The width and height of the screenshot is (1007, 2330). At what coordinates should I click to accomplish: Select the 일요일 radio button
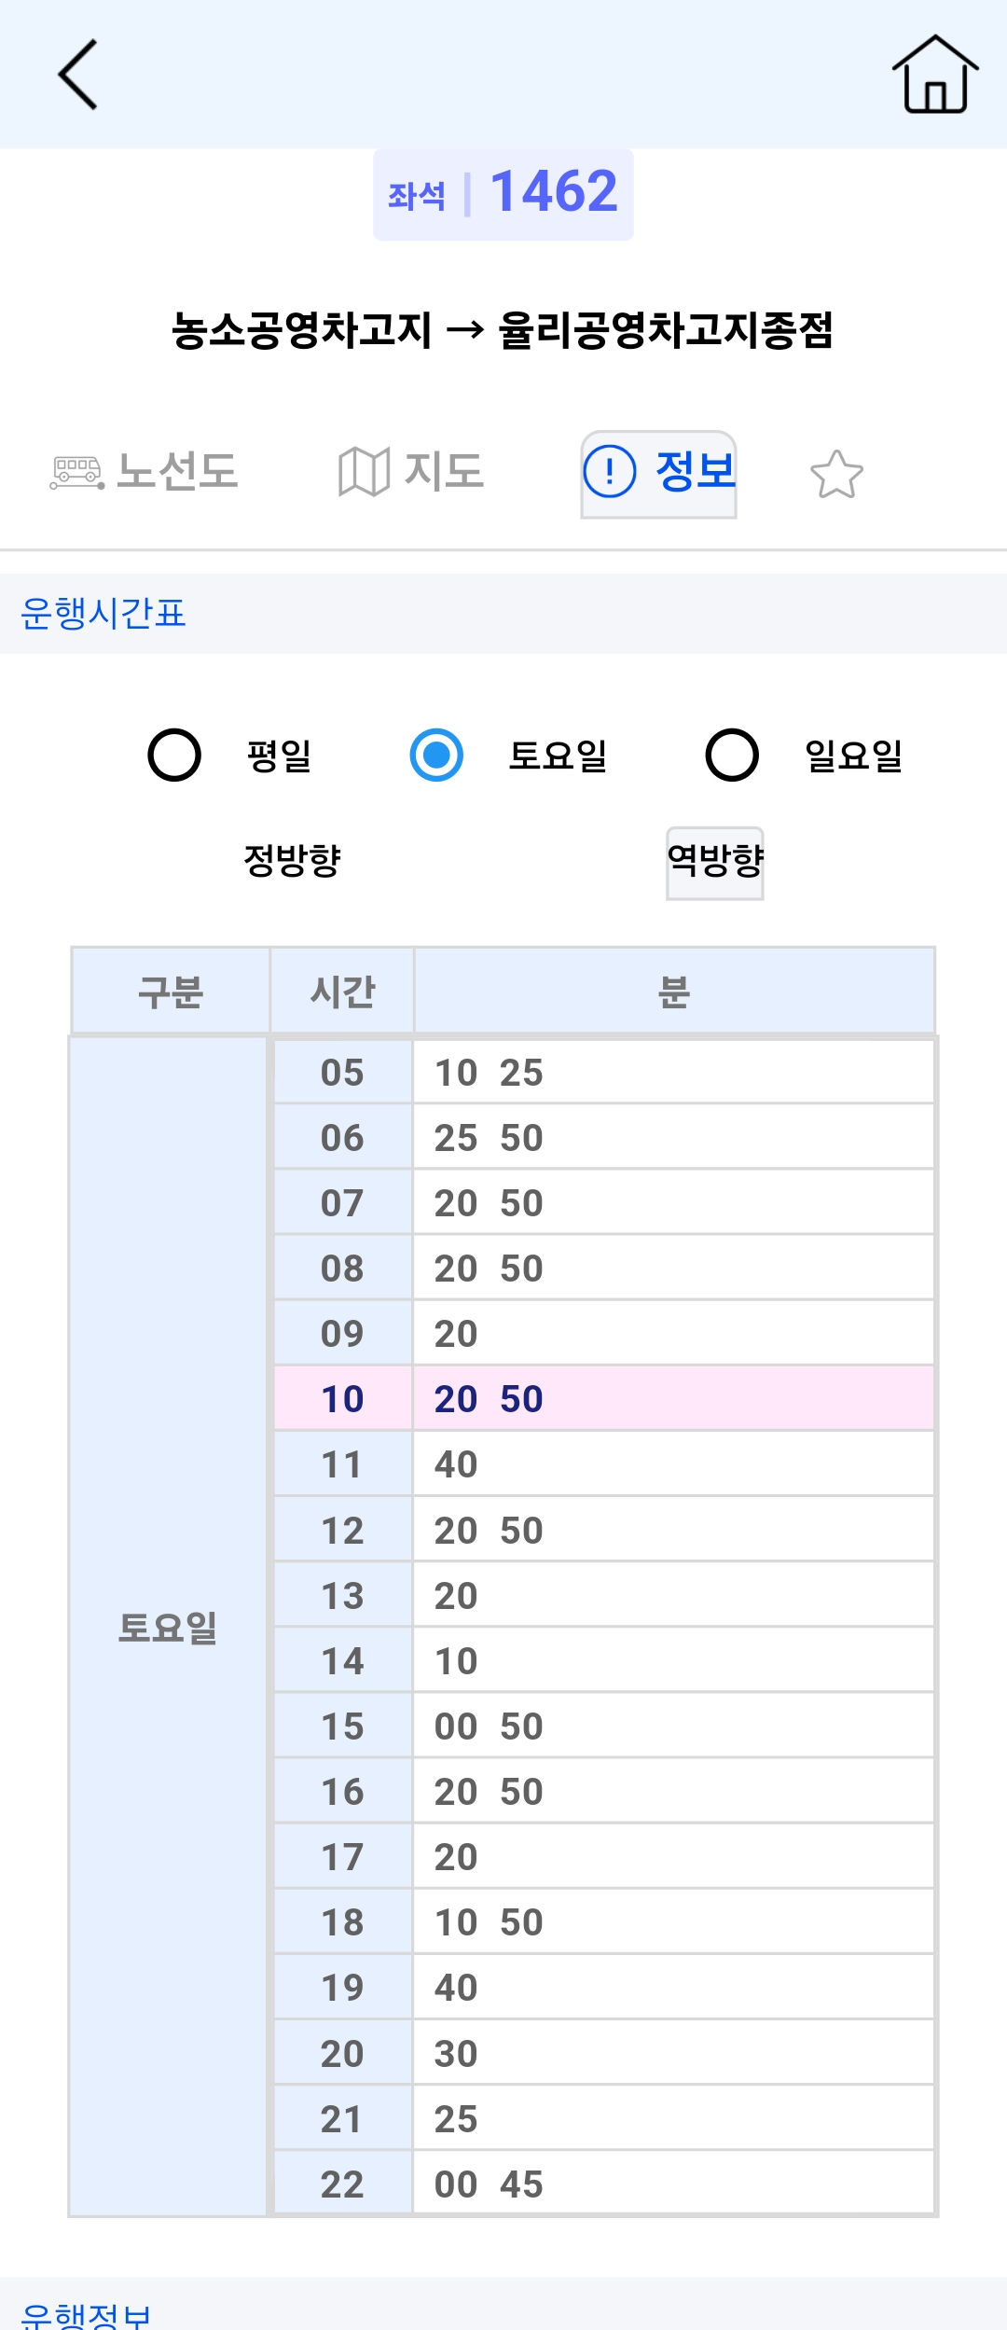(732, 755)
